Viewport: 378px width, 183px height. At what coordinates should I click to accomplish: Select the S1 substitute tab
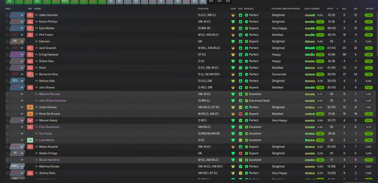click(x=111, y=1)
